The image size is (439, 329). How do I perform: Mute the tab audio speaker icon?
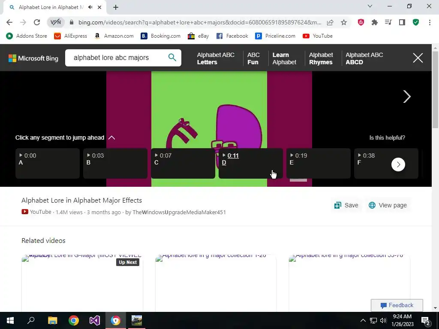pos(90,7)
